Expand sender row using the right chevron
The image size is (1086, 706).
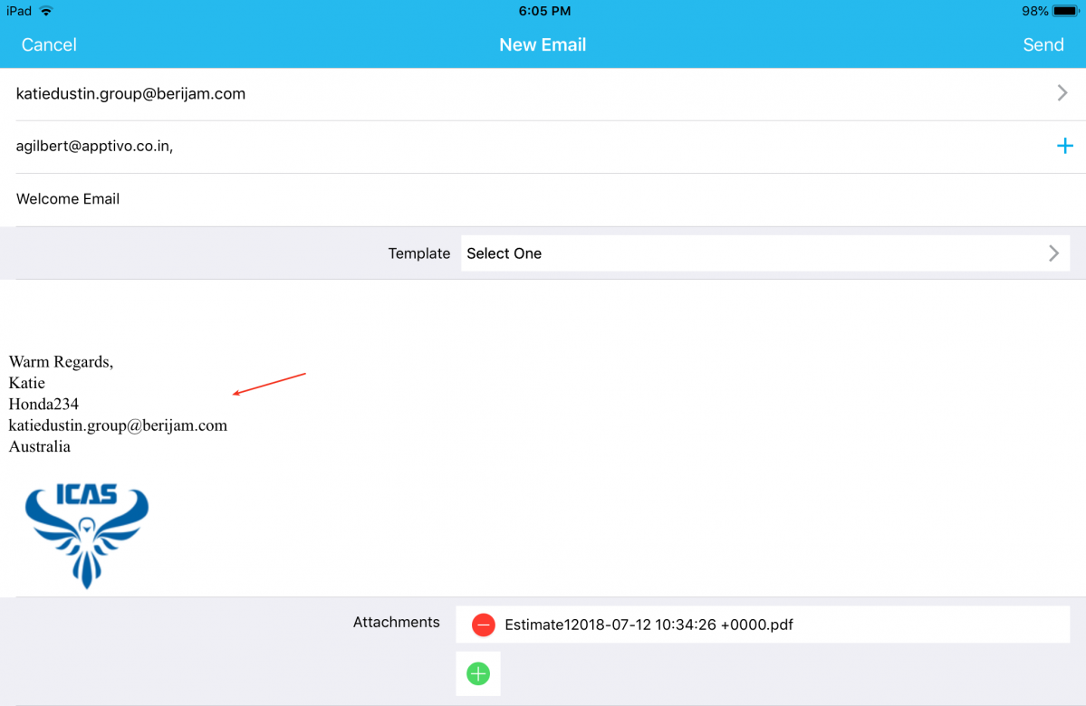(1062, 93)
